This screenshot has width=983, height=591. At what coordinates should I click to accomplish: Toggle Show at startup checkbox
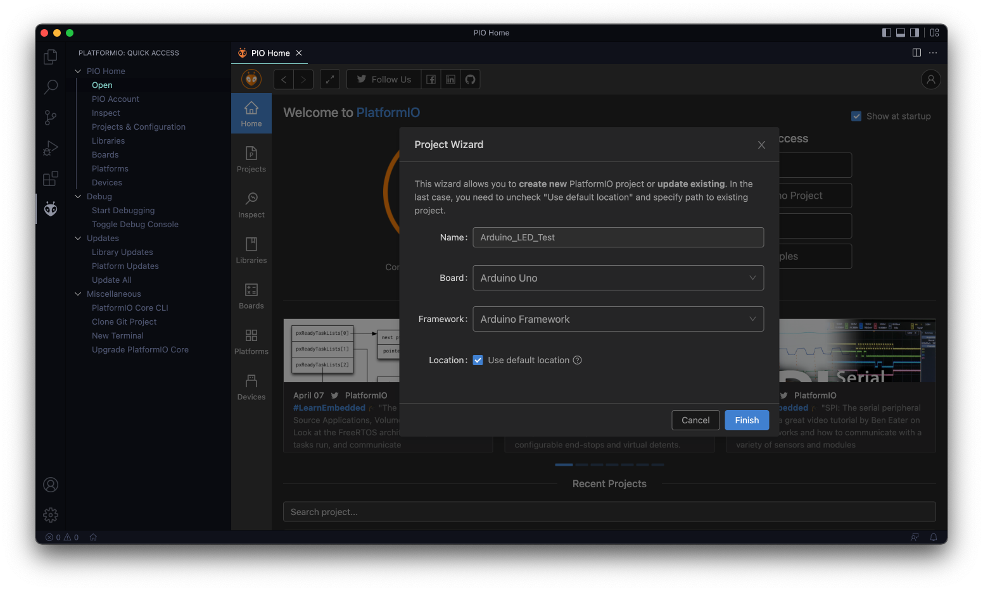click(x=856, y=116)
